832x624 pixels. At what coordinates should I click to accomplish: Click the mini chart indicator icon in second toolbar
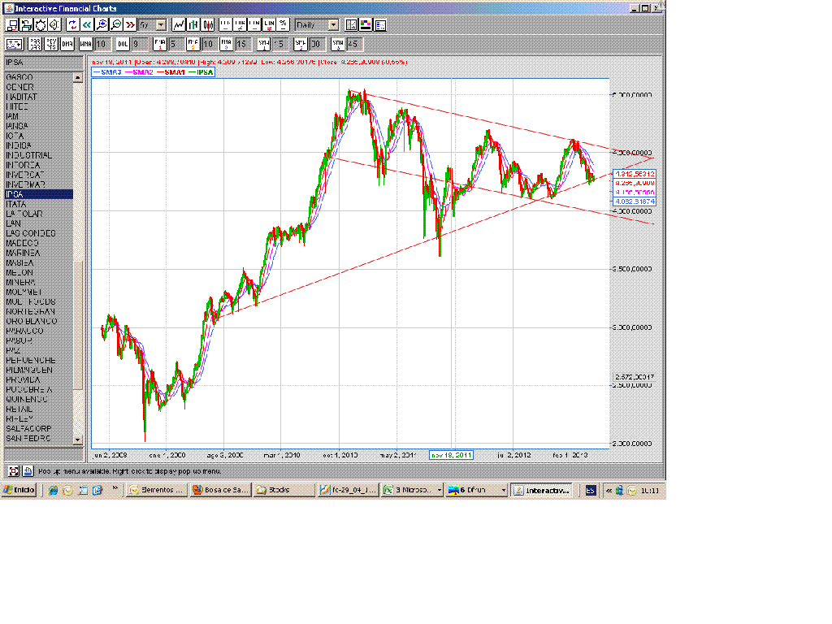tap(14, 44)
